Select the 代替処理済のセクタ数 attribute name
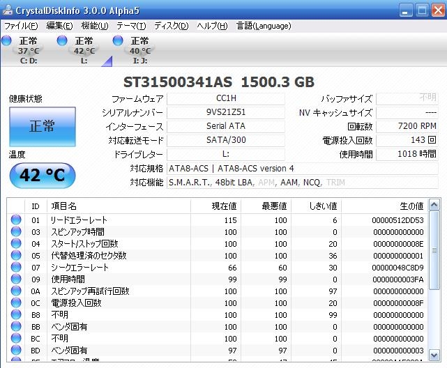 [x=89, y=256]
